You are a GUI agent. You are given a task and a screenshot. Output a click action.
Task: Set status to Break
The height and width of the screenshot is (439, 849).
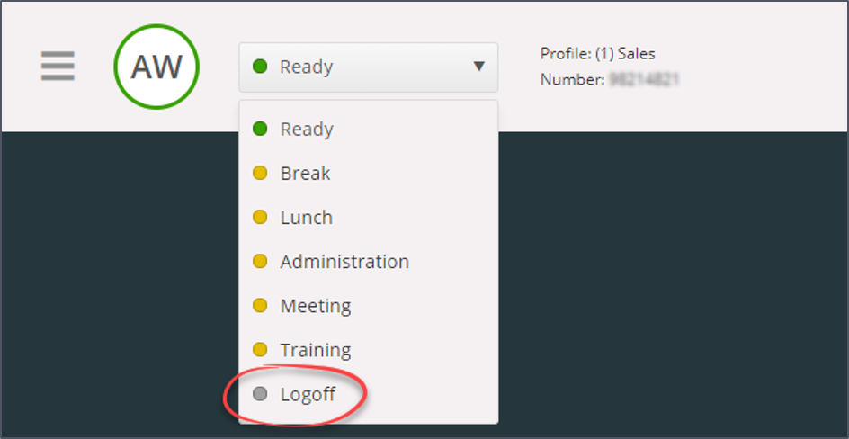tap(305, 174)
